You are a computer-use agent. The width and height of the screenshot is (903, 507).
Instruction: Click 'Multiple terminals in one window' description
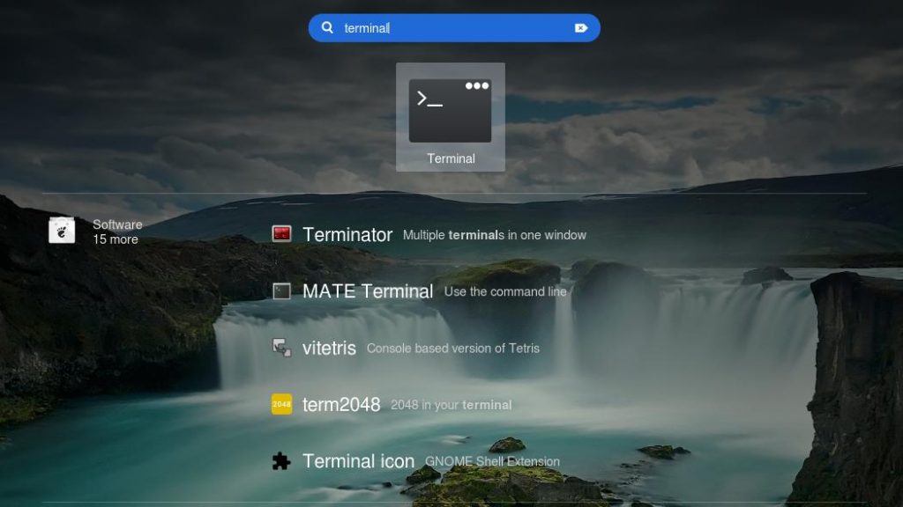click(x=494, y=235)
